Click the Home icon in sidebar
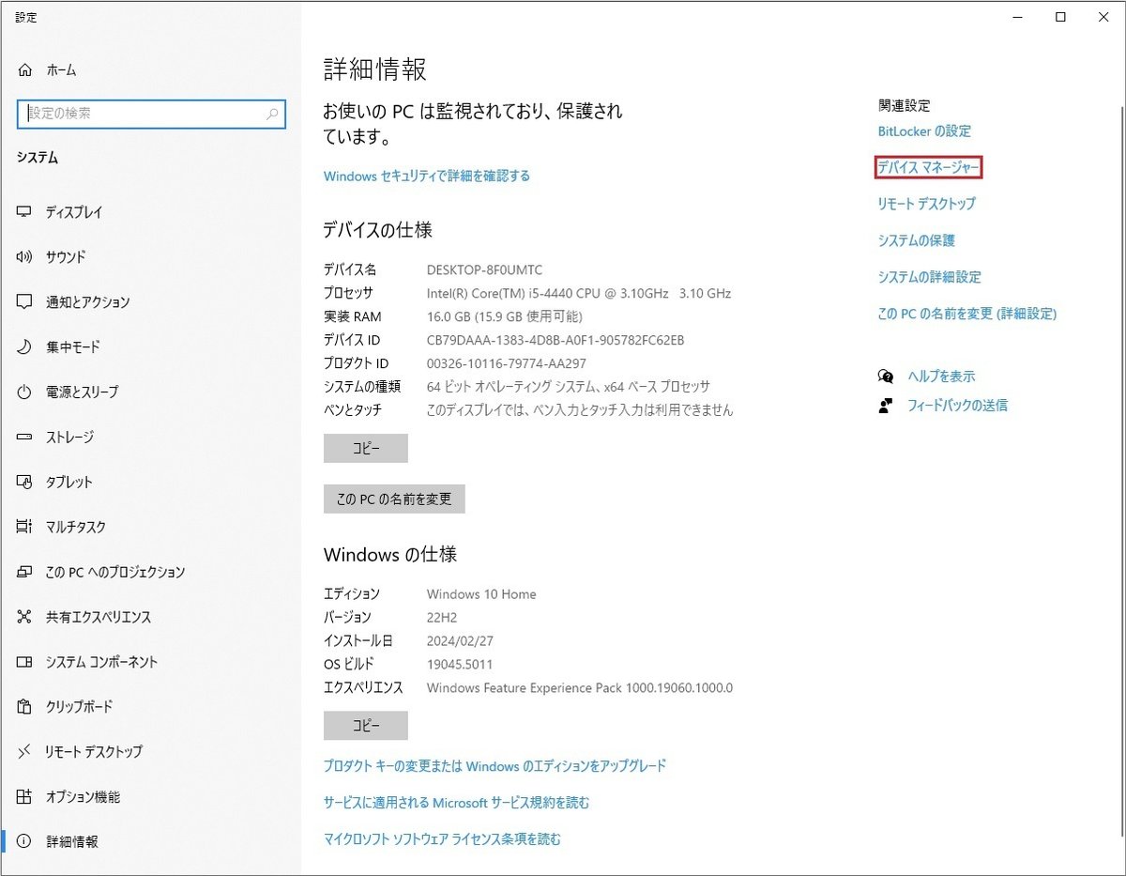 pos(25,70)
